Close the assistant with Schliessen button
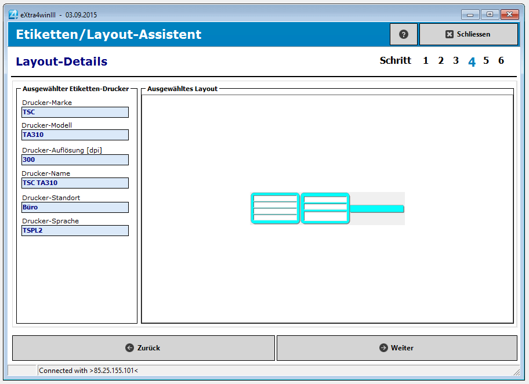This screenshot has width=529, height=384. pyautogui.click(x=468, y=34)
